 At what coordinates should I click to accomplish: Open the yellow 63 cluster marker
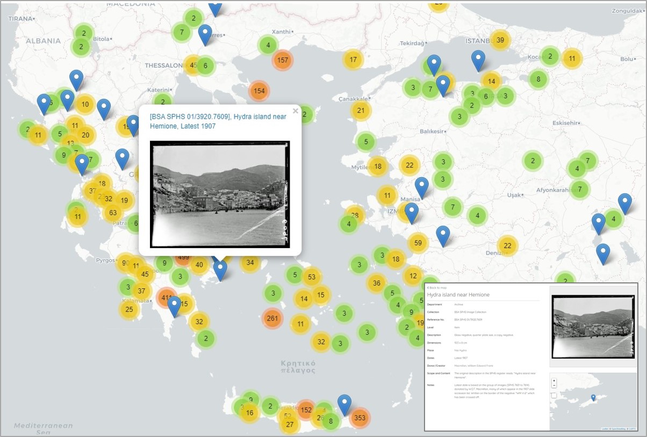pos(113,213)
